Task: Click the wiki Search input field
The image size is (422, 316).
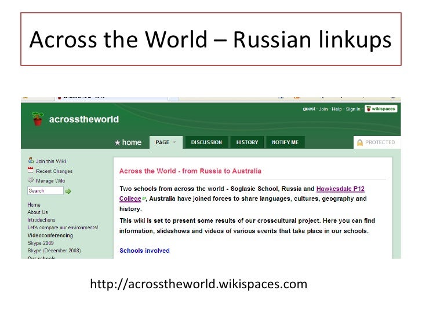Action: (x=45, y=191)
